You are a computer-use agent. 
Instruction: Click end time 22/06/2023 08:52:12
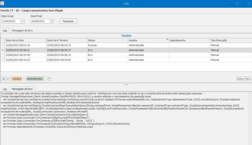(x=66, y=45)
